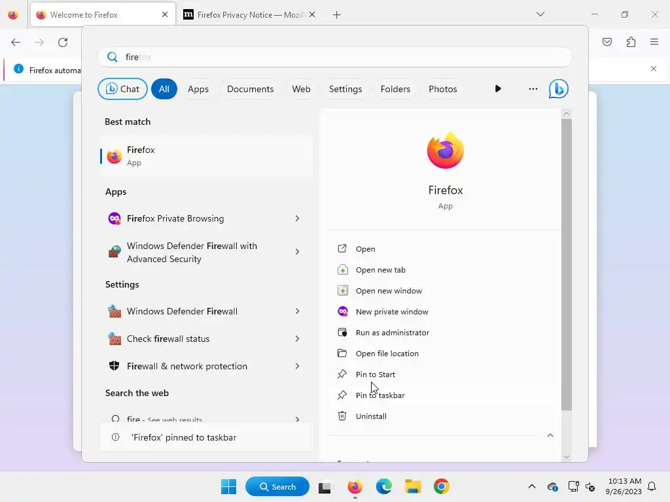Open the three-dots options menu in search
670x502 pixels.
click(533, 89)
